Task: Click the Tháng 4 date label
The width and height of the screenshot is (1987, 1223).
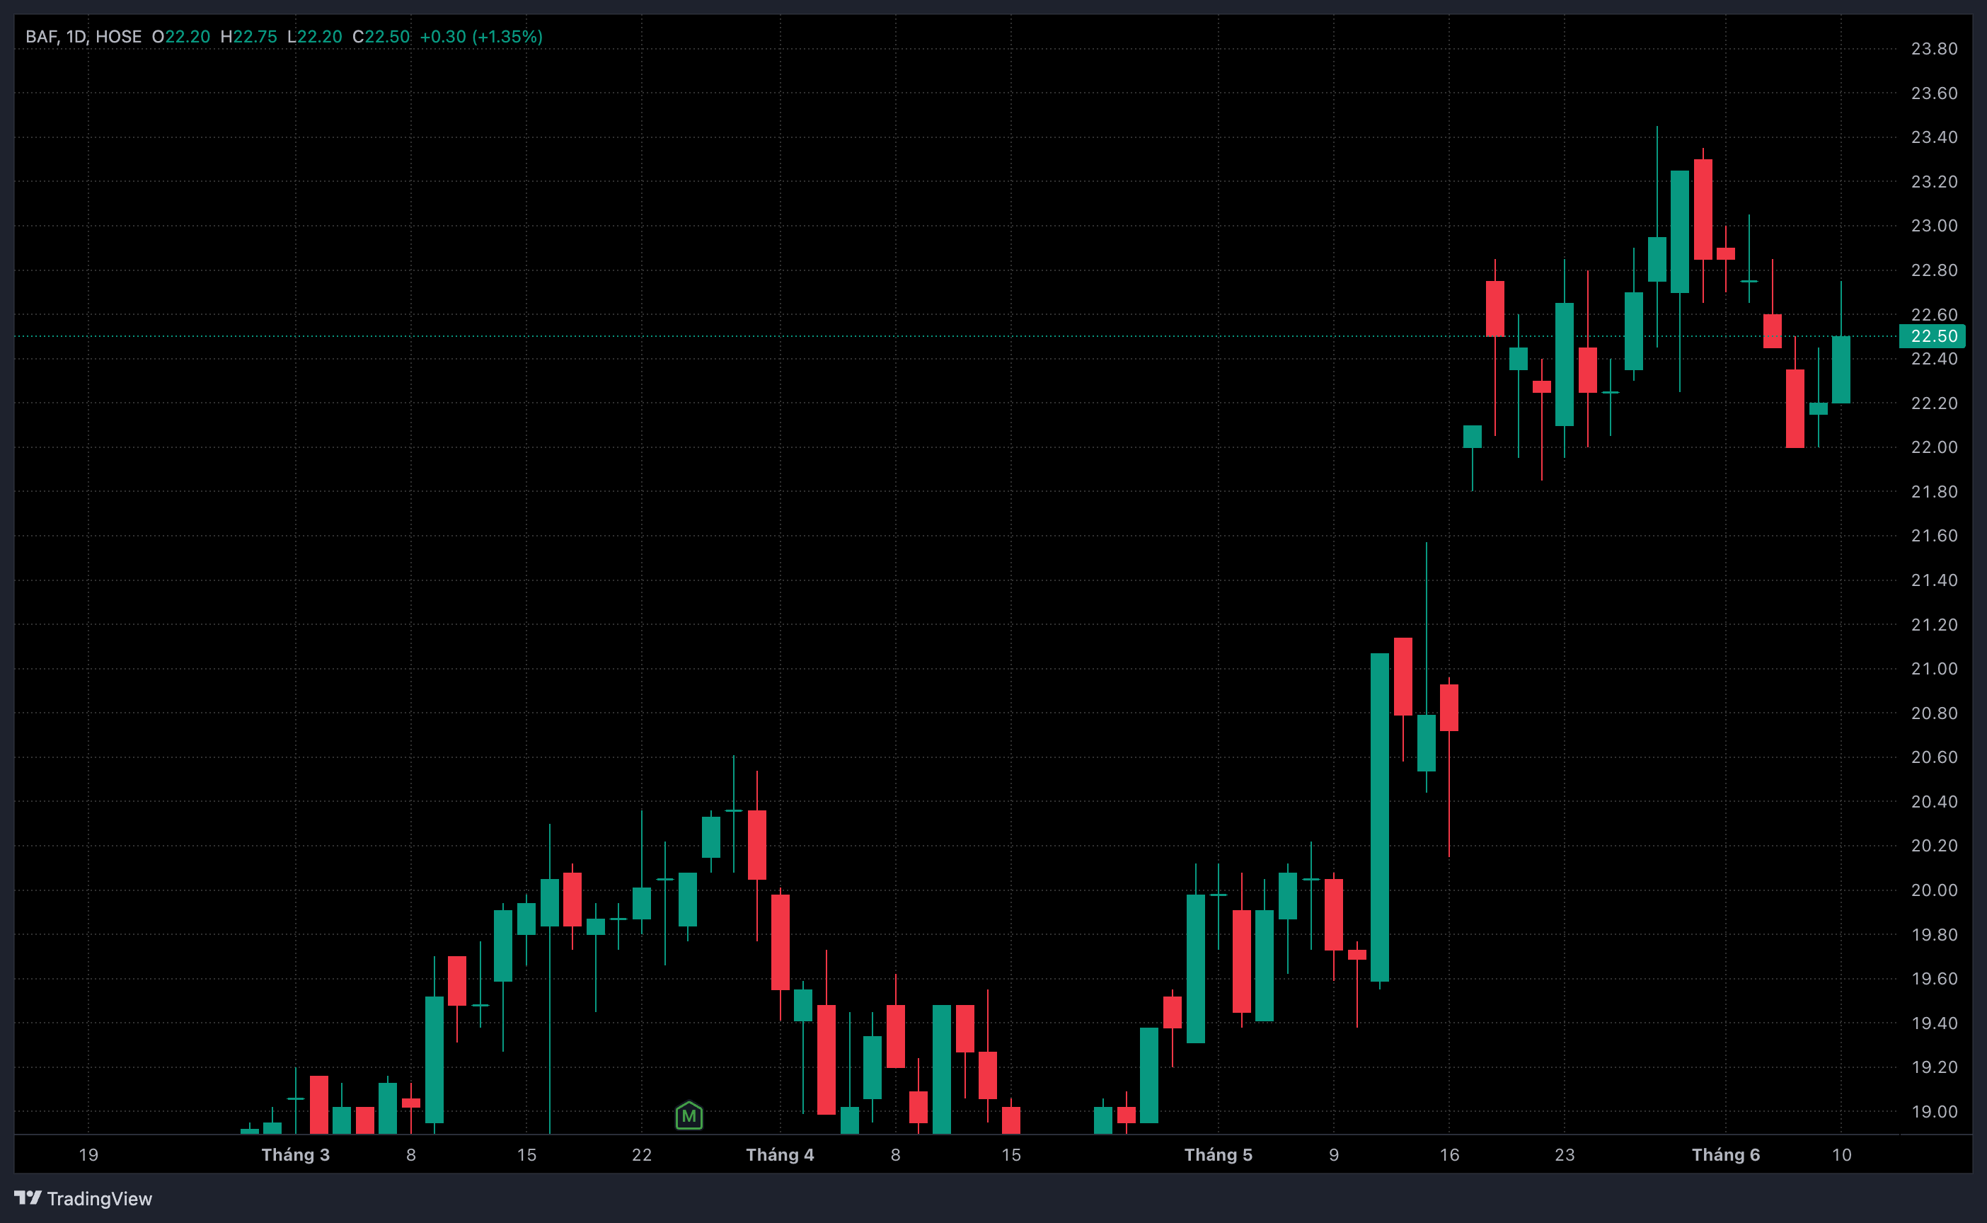Action: click(780, 1154)
